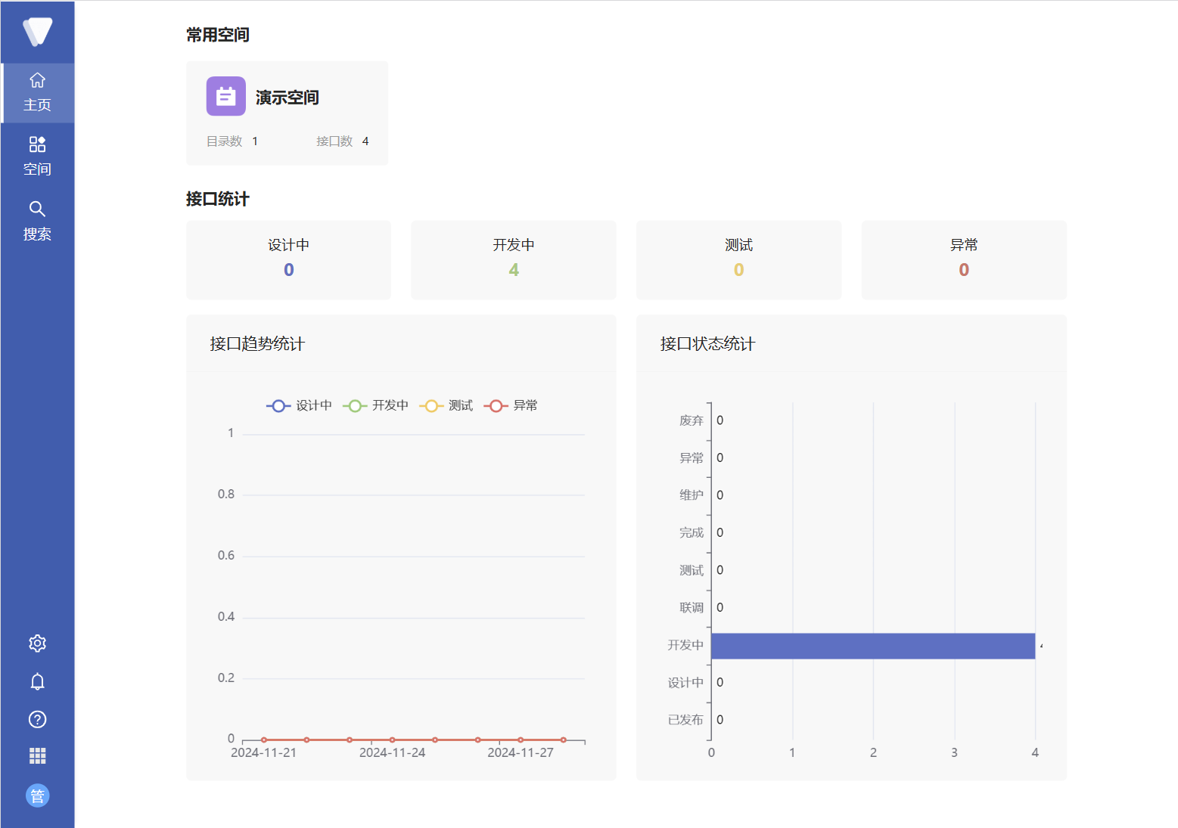1178x828 pixels.
Task: Click the 异常 statistic card
Action: tap(963, 259)
